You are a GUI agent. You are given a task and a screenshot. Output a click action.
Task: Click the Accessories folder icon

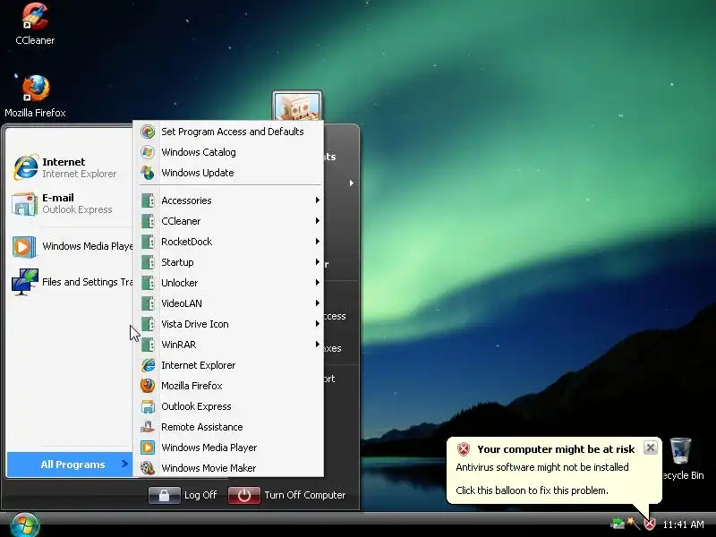[x=148, y=200]
